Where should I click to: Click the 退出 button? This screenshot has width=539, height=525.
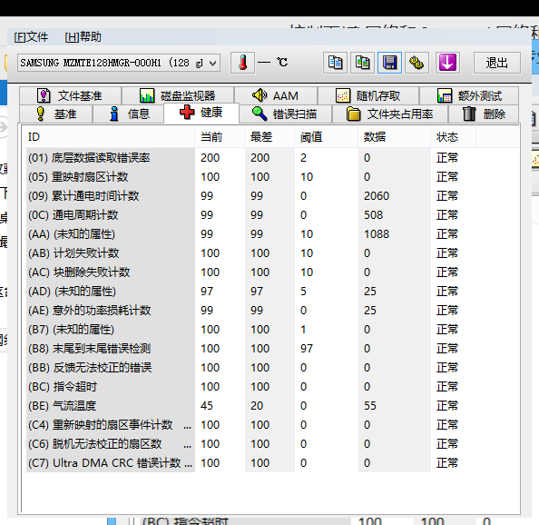pyautogui.click(x=496, y=63)
